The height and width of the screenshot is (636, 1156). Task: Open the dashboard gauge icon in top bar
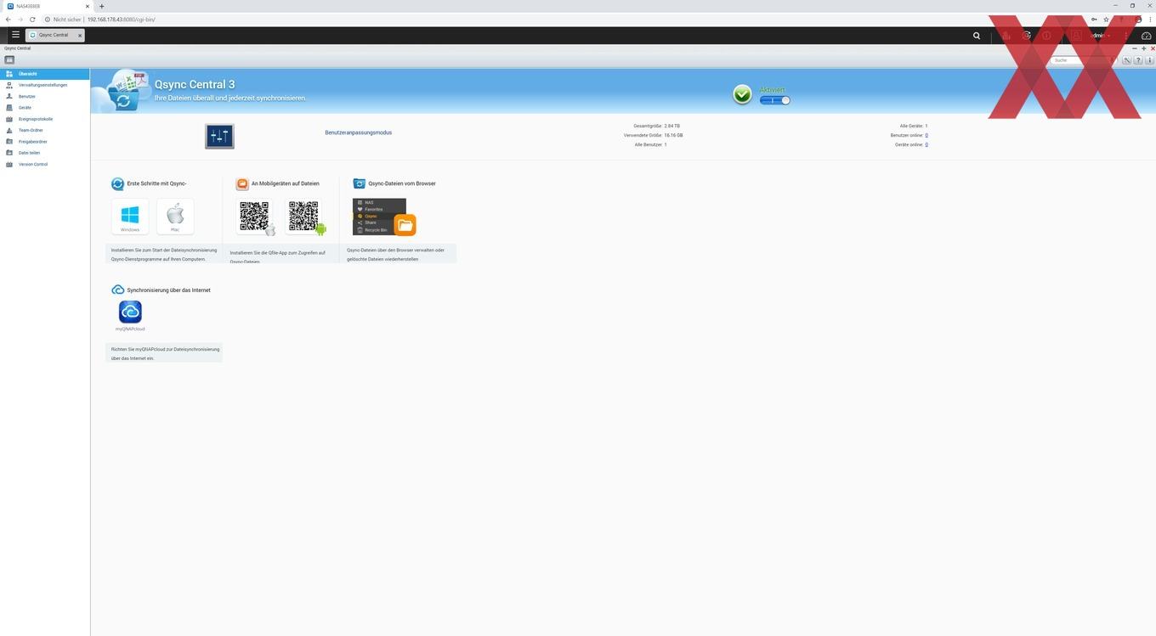pos(1146,36)
